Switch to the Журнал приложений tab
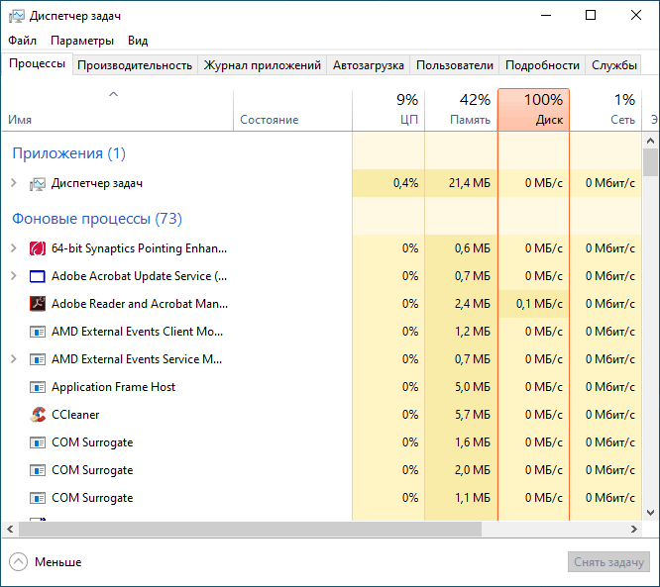This screenshot has width=660, height=587. tap(263, 65)
